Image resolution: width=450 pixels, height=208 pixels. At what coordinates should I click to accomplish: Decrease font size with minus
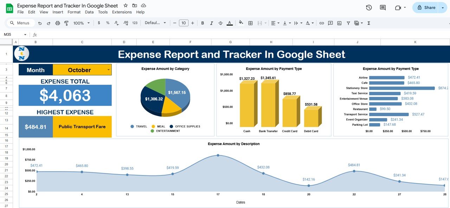[174, 23]
